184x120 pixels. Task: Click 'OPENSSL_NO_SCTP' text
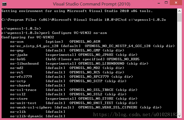(86, 81)
